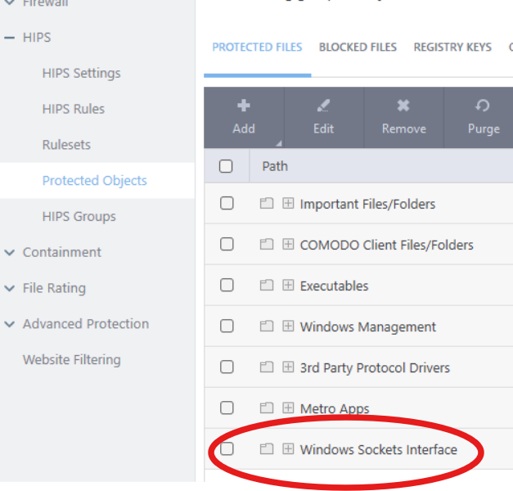Click the folder icon beside Executables
The width and height of the screenshot is (513, 491).
(x=266, y=286)
